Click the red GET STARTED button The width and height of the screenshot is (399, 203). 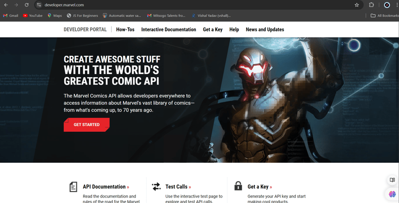click(x=86, y=124)
